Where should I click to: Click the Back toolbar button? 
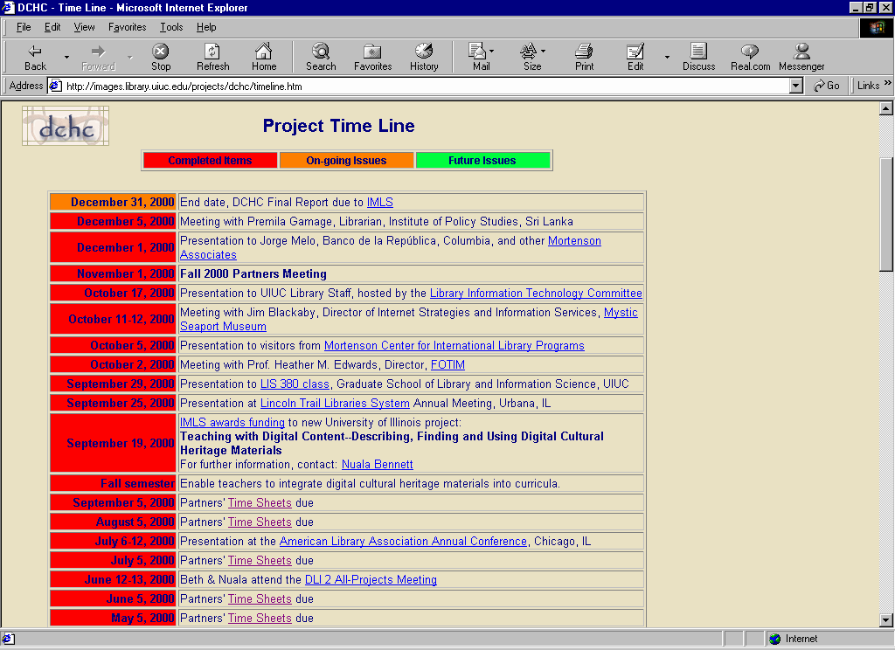click(x=35, y=57)
